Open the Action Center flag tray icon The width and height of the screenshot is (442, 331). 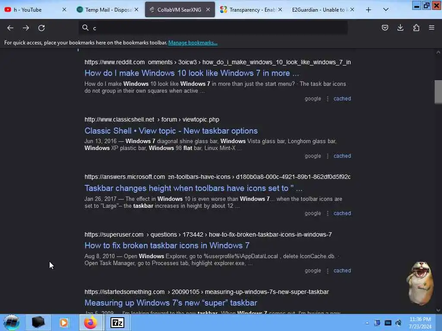pyautogui.click(x=377, y=323)
